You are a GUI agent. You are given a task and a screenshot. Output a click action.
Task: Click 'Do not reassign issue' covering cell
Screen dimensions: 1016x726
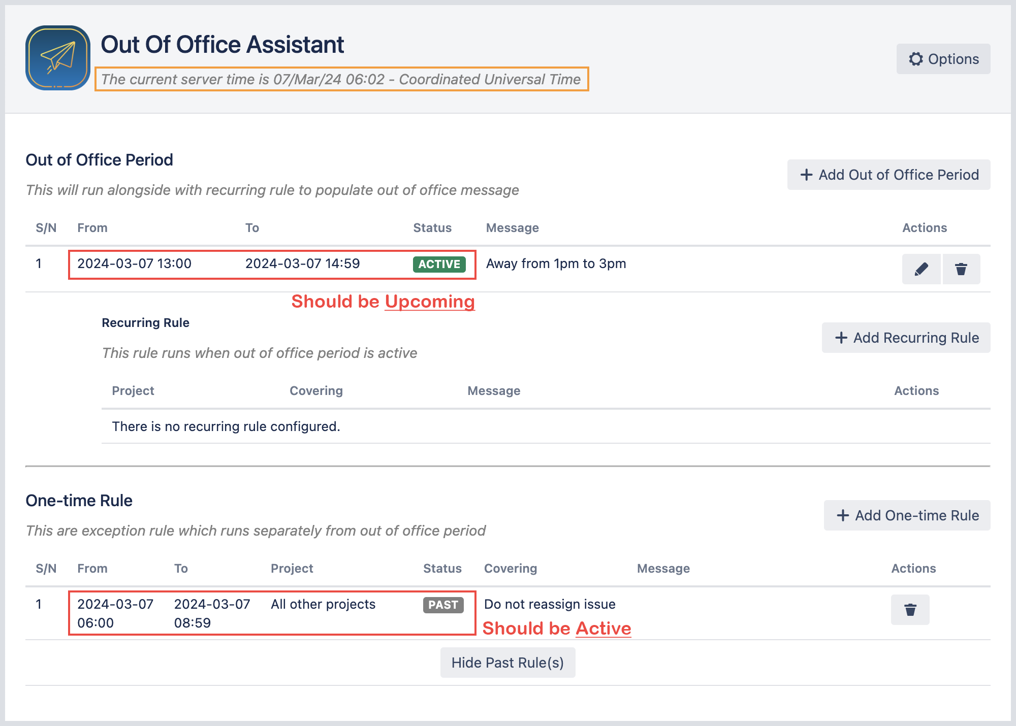click(550, 604)
